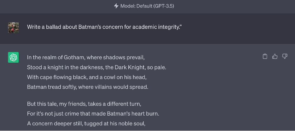The height and width of the screenshot is (131, 295).
Task: Click the user prompt about Batman's ballad
Action: pyautogui.click(x=105, y=27)
